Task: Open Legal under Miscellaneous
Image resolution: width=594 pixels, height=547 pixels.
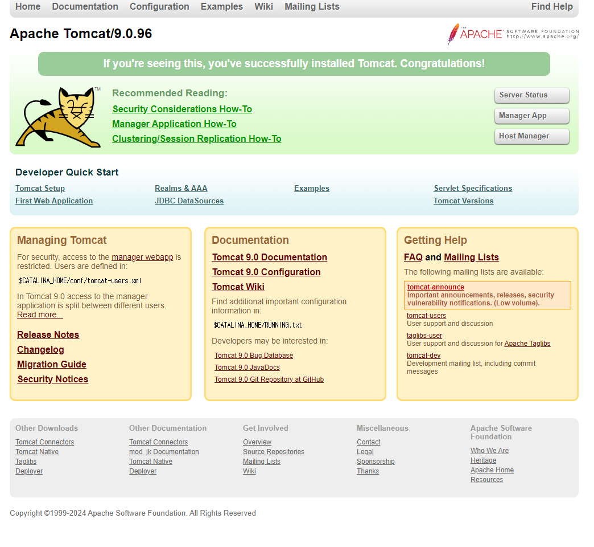Action: (365, 452)
